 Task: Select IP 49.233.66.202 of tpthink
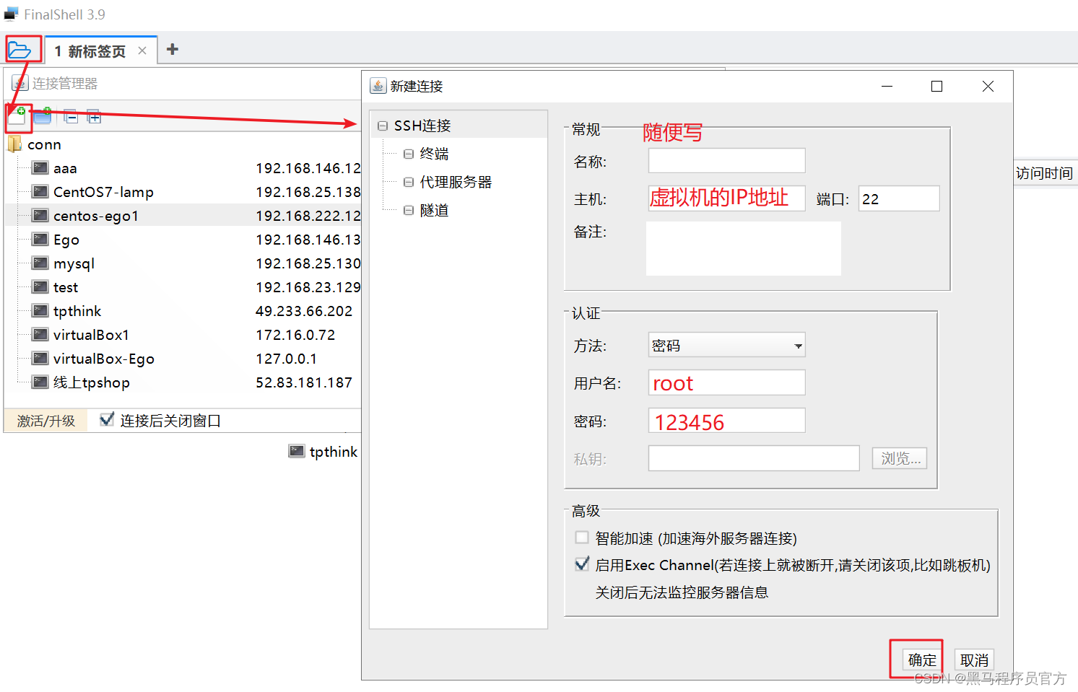pyautogui.click(x=304, y=311)
